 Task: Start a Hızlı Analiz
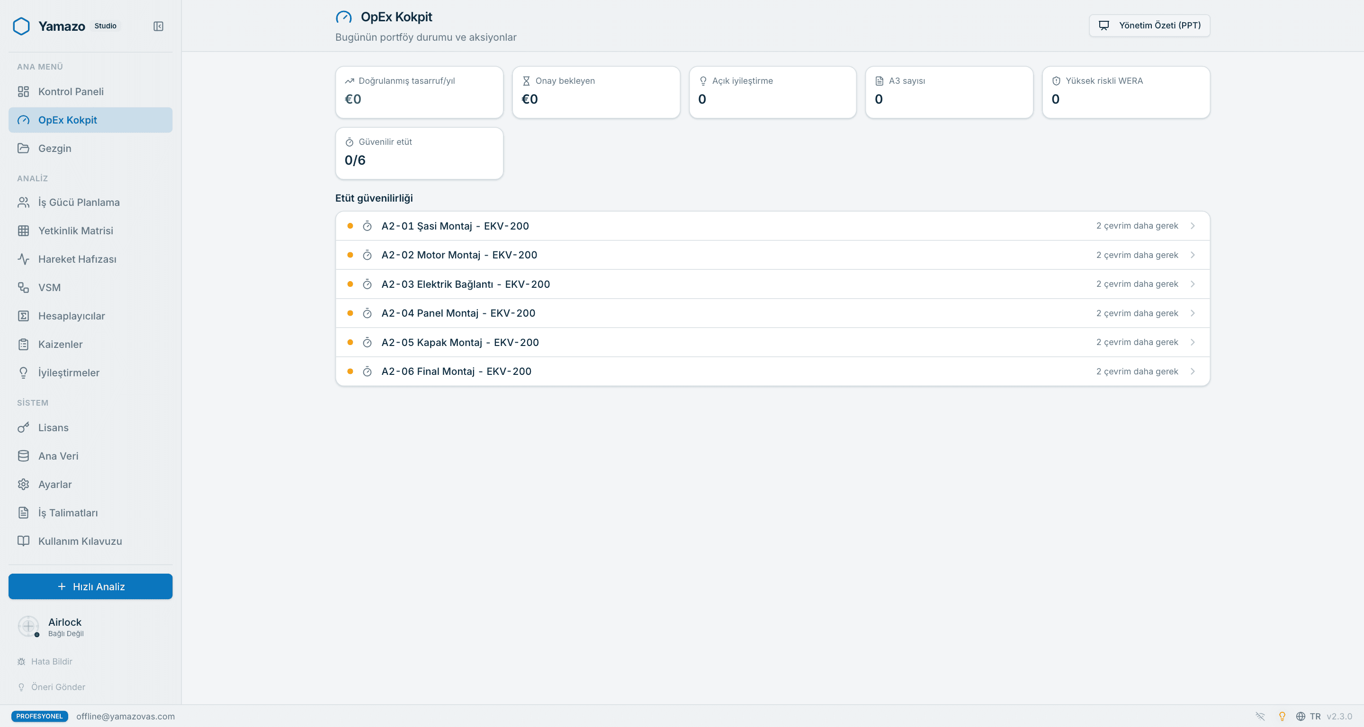click(90, 586)
